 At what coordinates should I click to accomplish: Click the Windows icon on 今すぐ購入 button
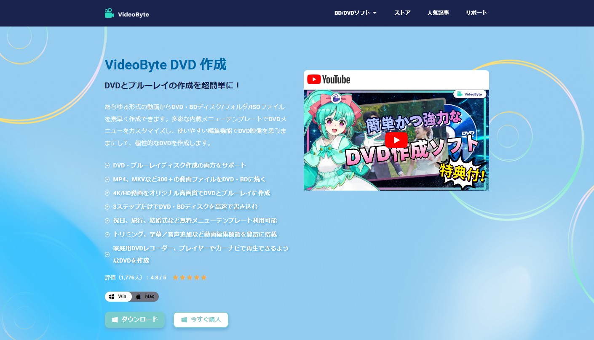click(184, 320)
